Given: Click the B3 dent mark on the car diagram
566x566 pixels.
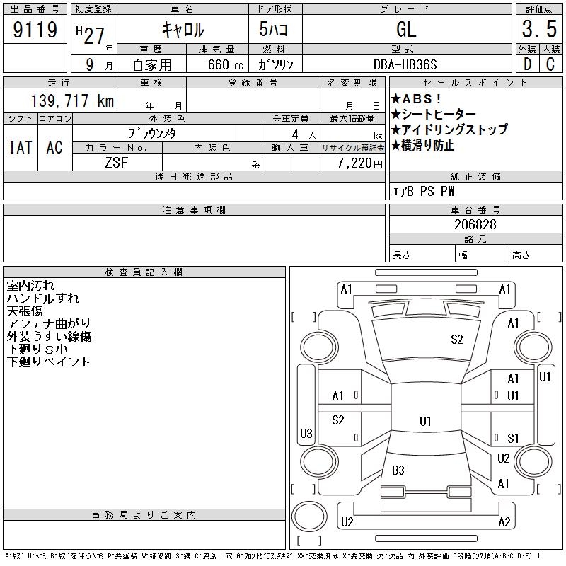Looking at the screenshot, I should click(x=398, y=470).
